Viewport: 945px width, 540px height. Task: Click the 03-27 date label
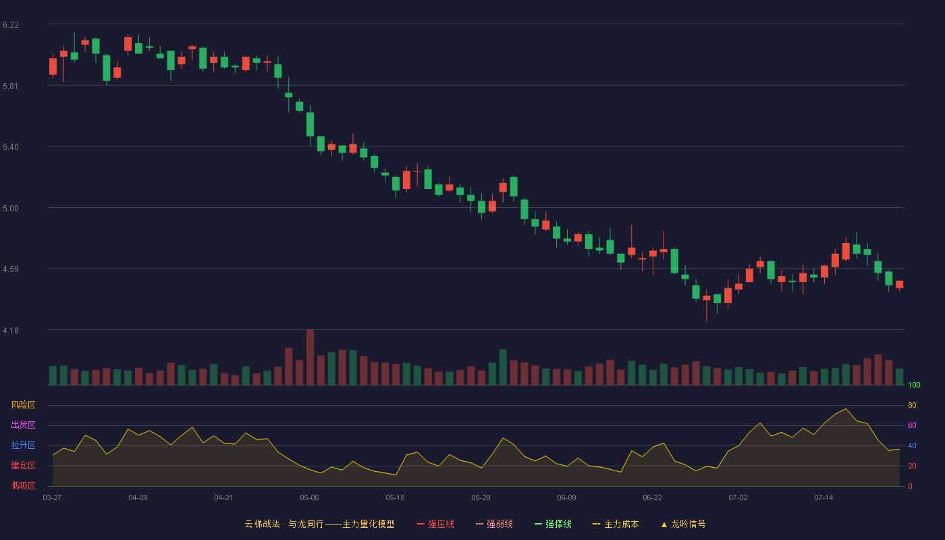(x=52, y=497)
